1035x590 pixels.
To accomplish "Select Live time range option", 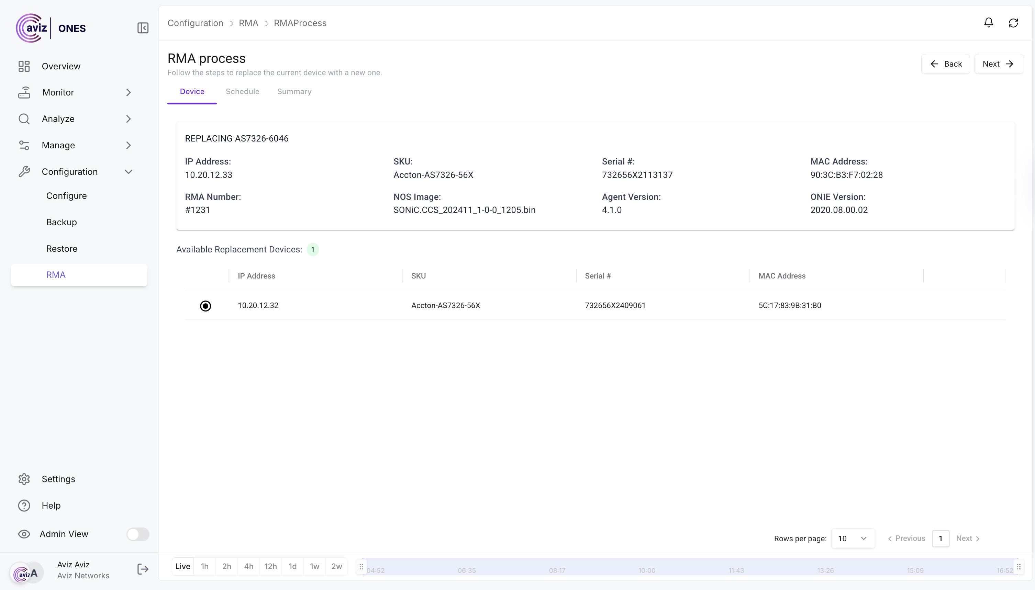I will pyautogui.click(x=182, y=566).
